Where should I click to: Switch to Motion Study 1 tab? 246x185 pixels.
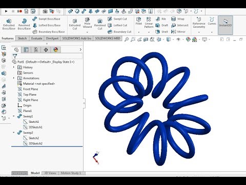pyautogui.click(x=71, y=173)
